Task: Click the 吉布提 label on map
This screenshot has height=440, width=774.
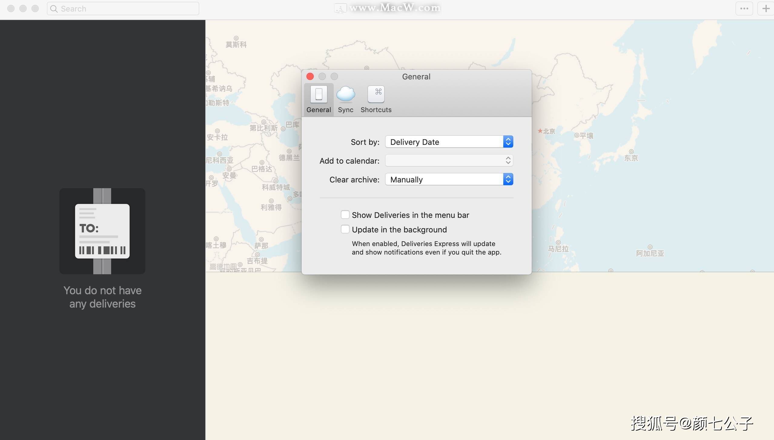Action: pyautogui.click(x=257, y=261)
